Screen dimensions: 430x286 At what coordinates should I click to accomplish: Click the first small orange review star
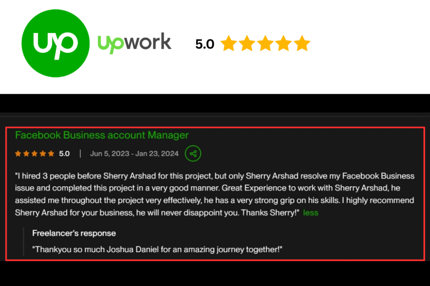point(18,154)
